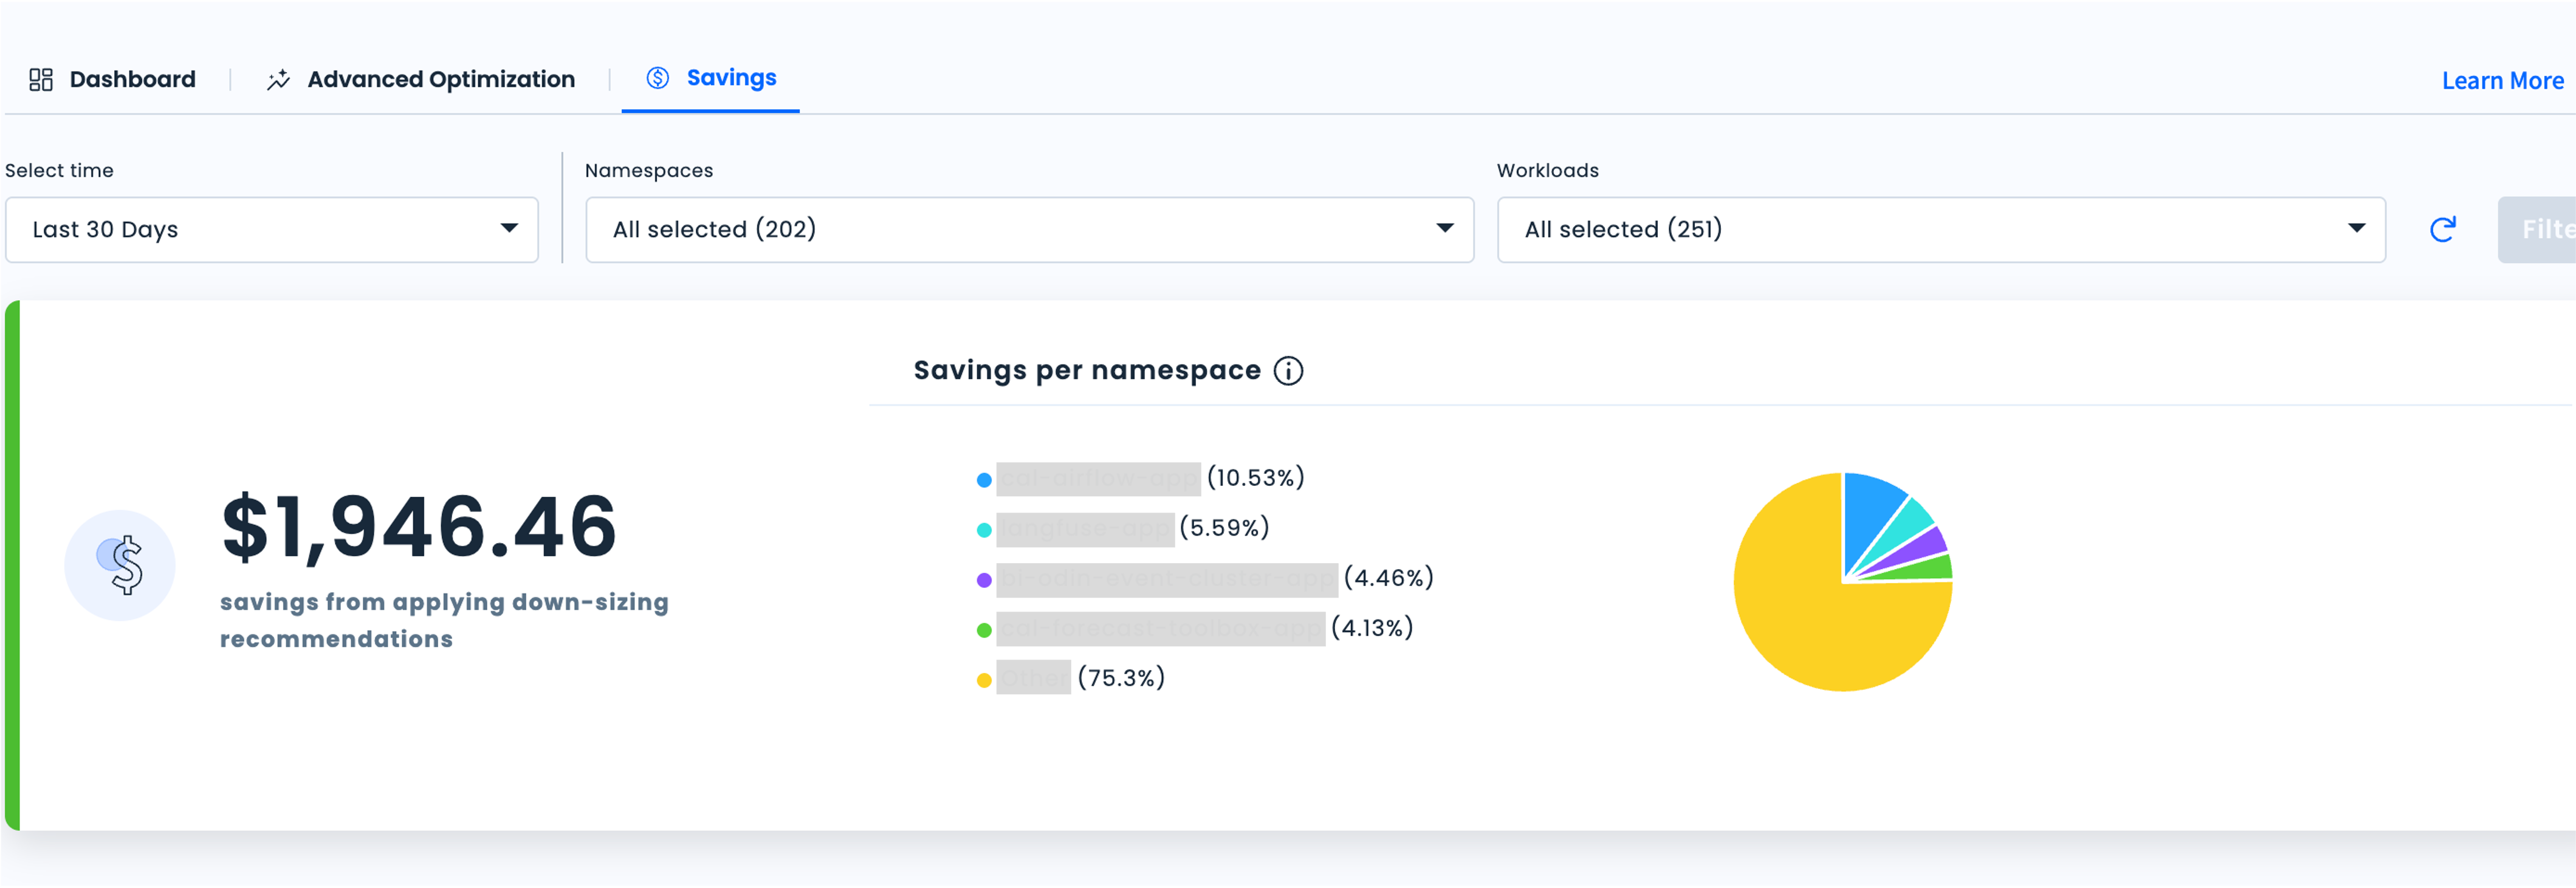Click the Dashboard grid icon
Viewport: 2576px width, 888px height.
pyautogui.click(x=41, y=80)
